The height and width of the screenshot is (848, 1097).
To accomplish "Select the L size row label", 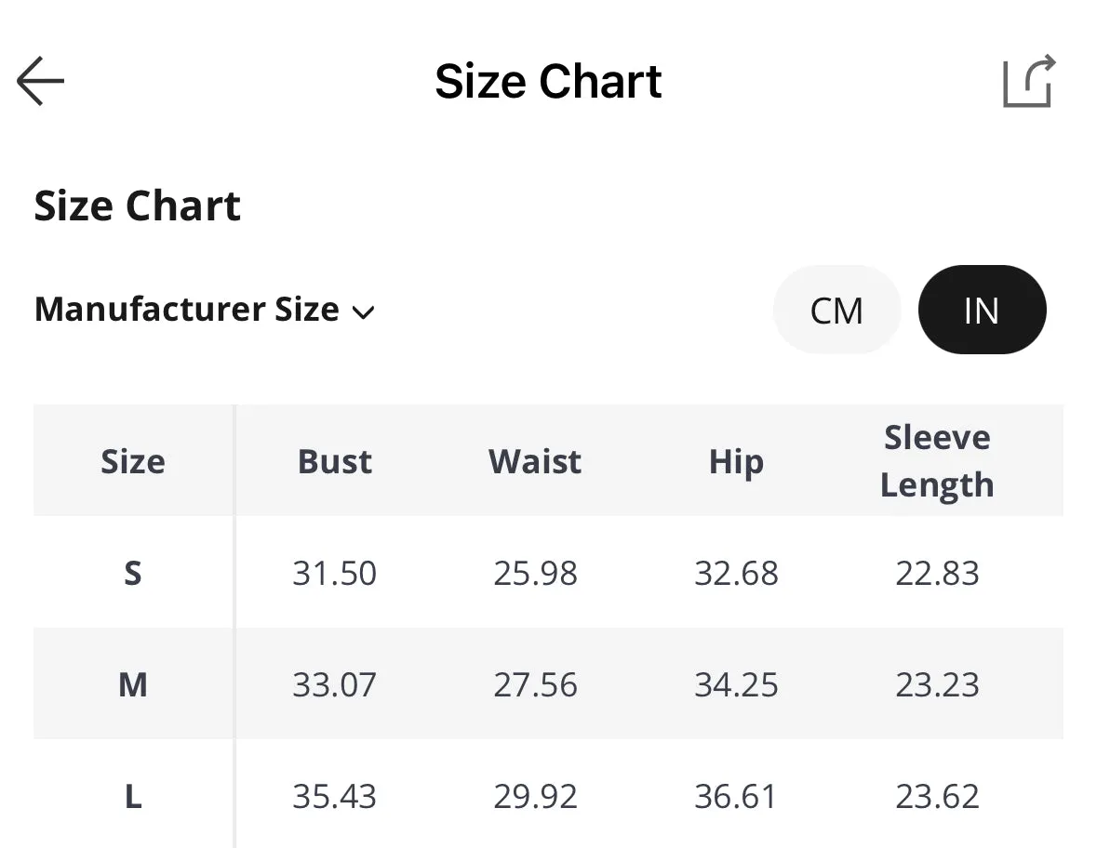I will (133, 796).
